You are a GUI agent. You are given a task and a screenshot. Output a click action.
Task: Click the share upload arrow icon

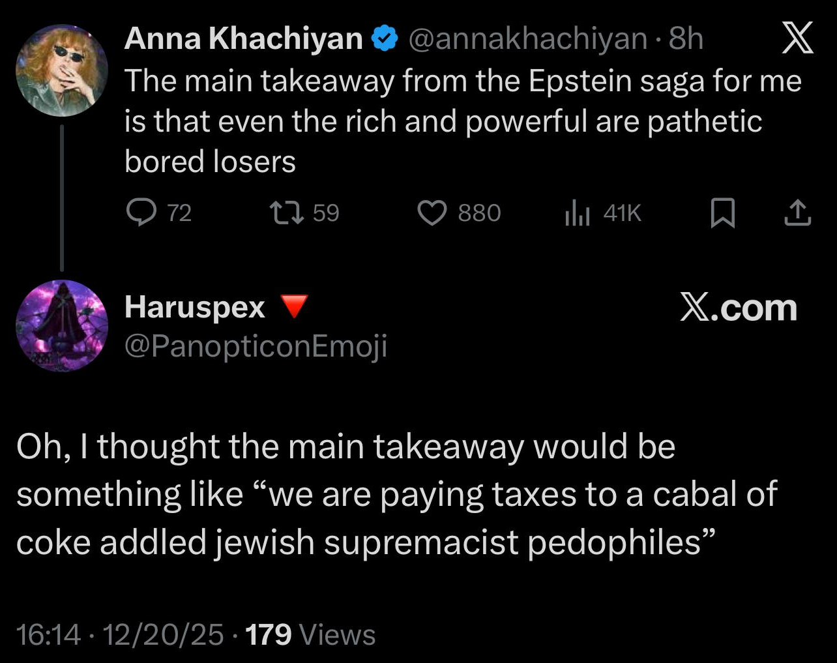tap(797, 213)
